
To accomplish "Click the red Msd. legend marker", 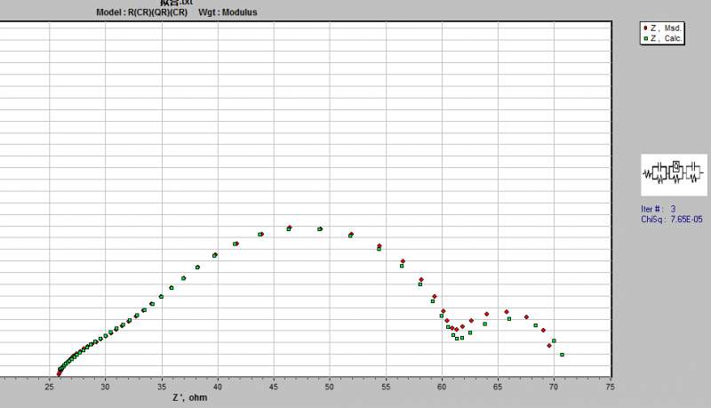I will (645, 28).
